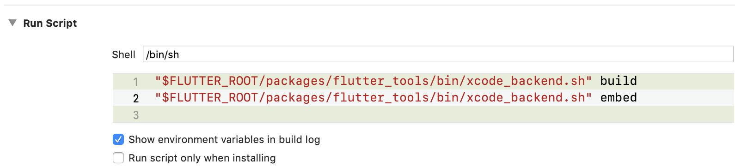The image size is (735, 167).
Task: Select line number 3 in script gutter
Action: (x=135, y=115)
